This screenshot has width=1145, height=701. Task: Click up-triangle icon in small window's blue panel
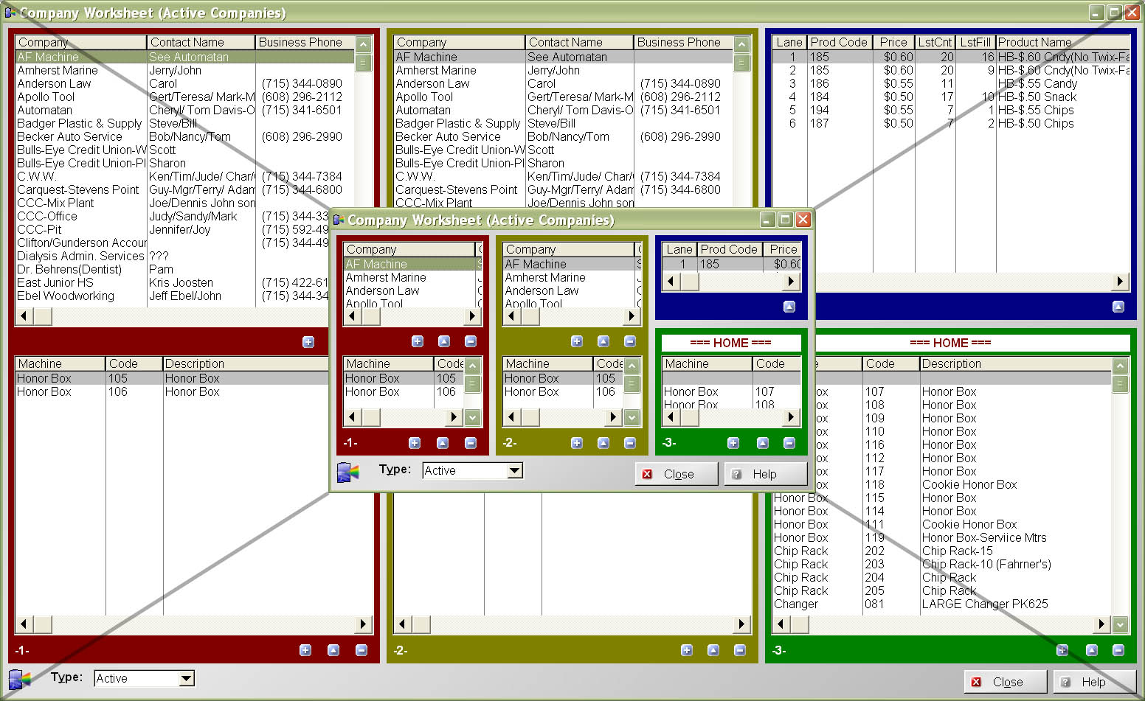(789, 307)
